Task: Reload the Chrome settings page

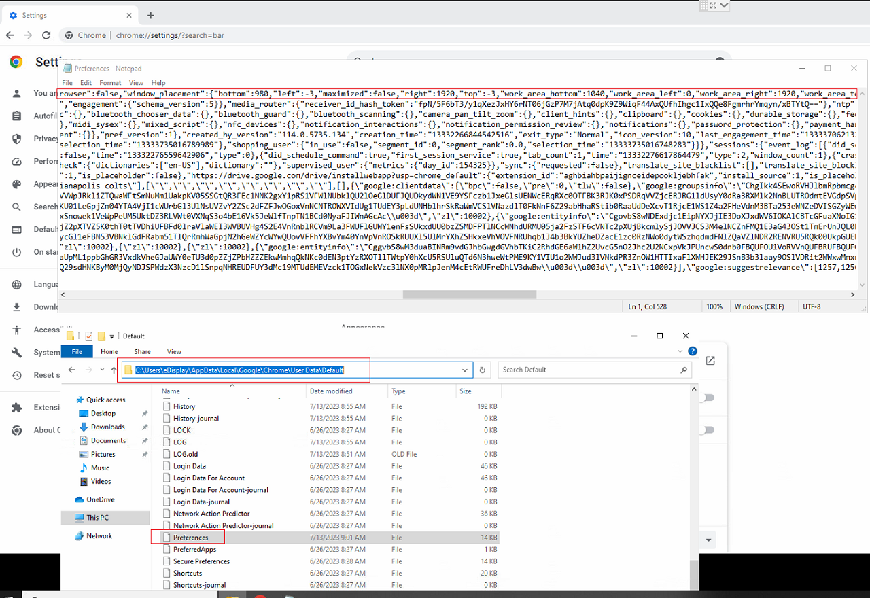Action: [x=46, y=35]
